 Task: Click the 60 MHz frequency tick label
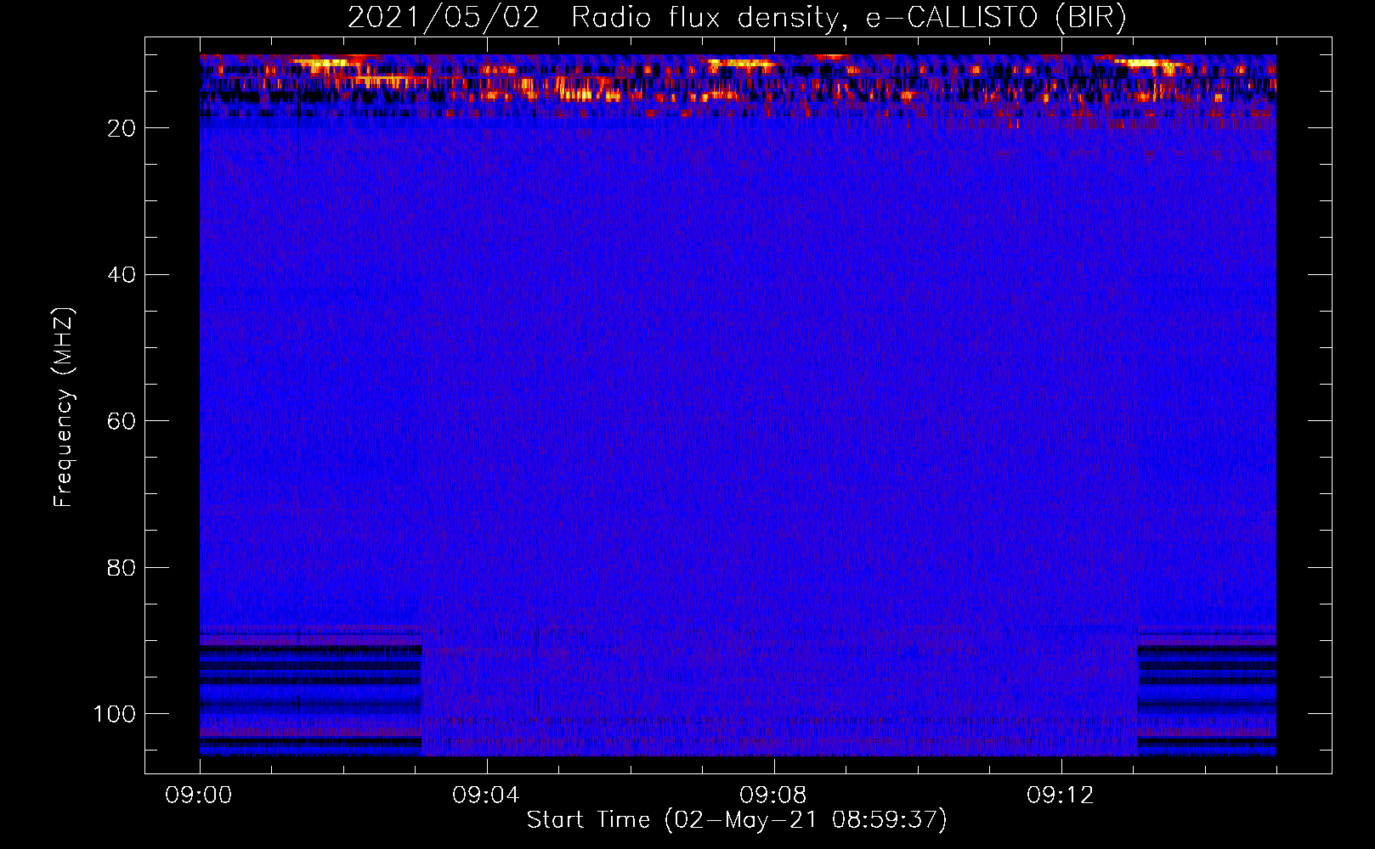point(122,422)
